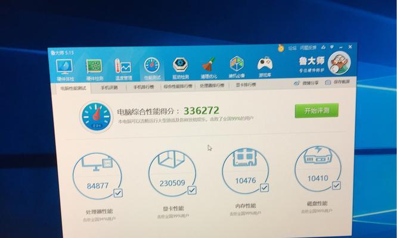Open the 论坛 forum link

pos(292,48)
